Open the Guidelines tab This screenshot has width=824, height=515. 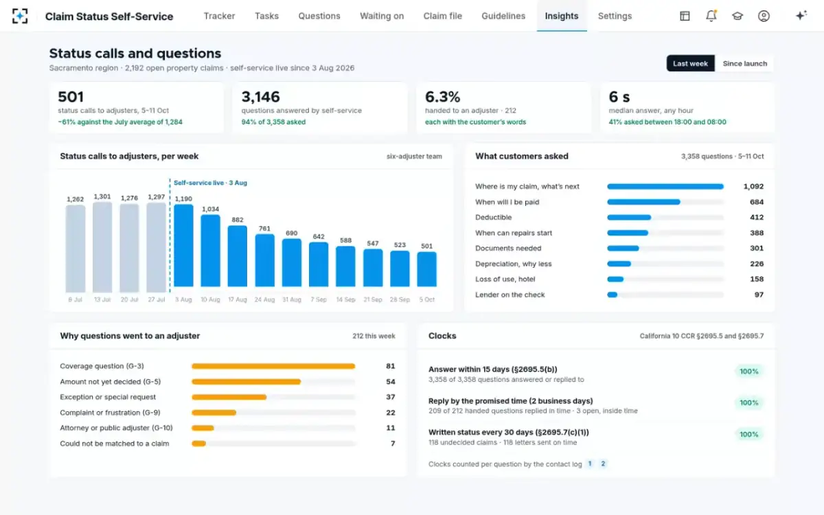(503, 16)
